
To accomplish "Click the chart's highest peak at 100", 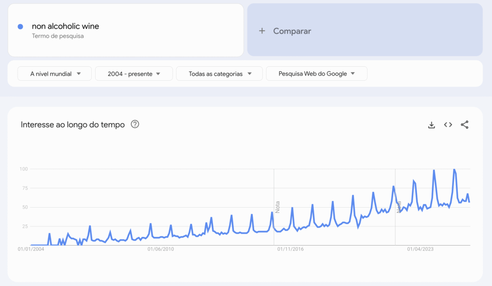I will [454, 169].
